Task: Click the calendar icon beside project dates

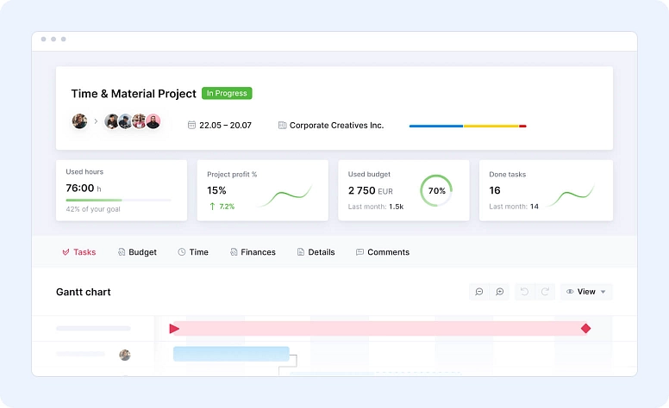Action: pos(191,125)
